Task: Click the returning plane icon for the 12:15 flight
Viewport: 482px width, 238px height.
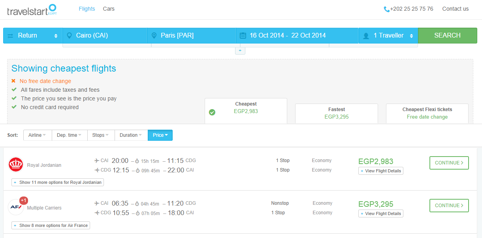Action: coord(97,170)
